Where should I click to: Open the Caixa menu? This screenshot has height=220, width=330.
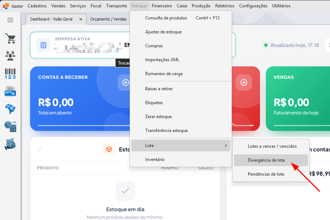pos(182,6)
